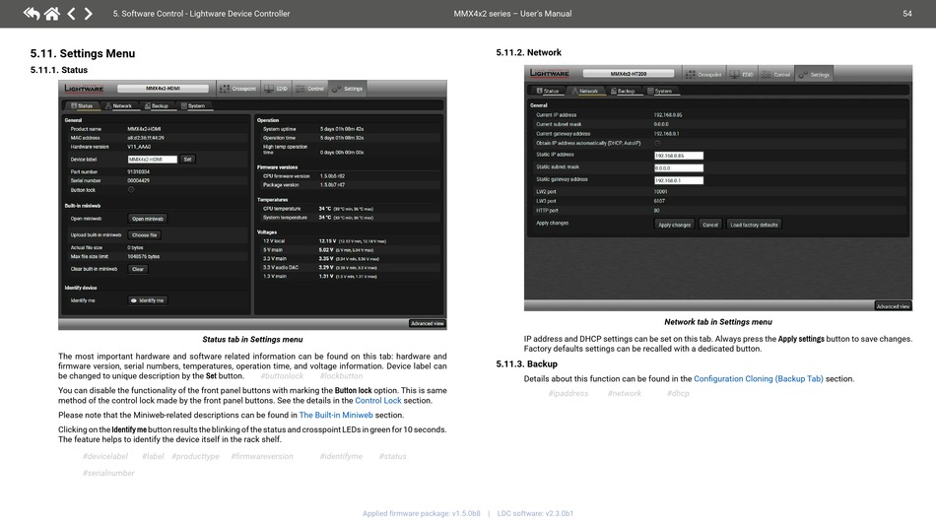Open Configuration Cloning (Backup Tab) link
Screen dimensions: 936x525
(758, 379)
